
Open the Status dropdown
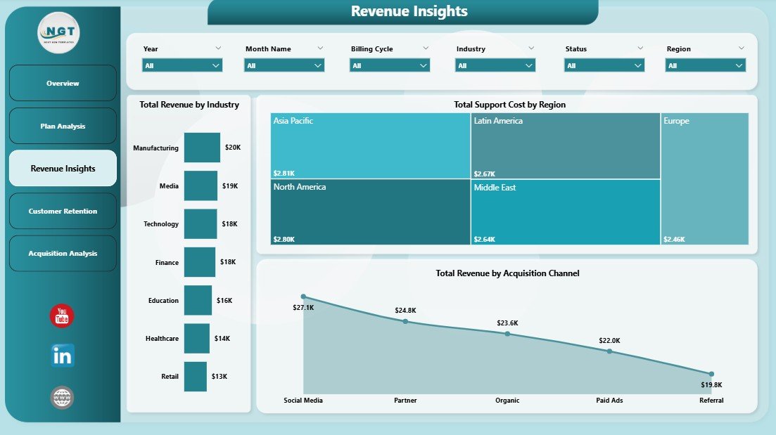click(603, 65)
